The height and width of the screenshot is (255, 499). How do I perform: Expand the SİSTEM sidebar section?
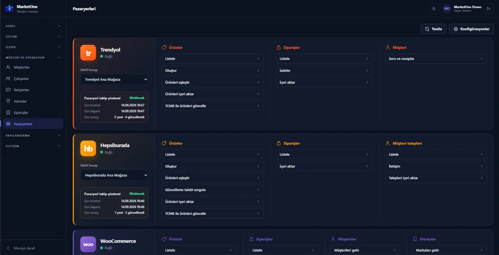point(33,37)
